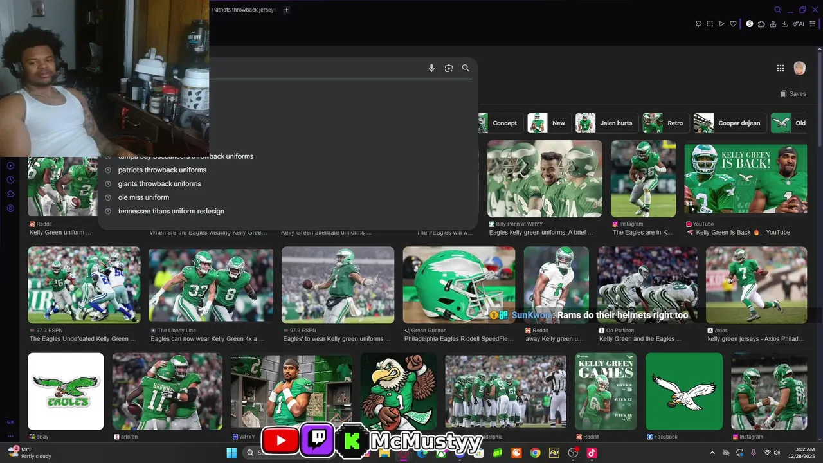Choose suggestion giants throwback uniforms
This screenshot has width=823, height=463.
click(159, 184)
